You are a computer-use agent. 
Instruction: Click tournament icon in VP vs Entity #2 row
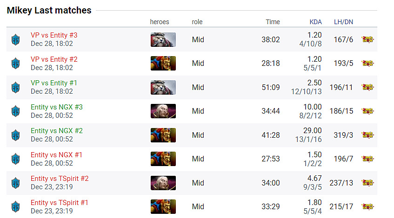367,63
